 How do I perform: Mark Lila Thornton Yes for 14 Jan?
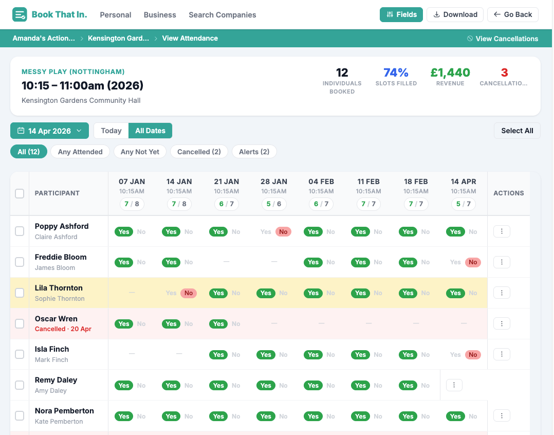click(171, 293)
